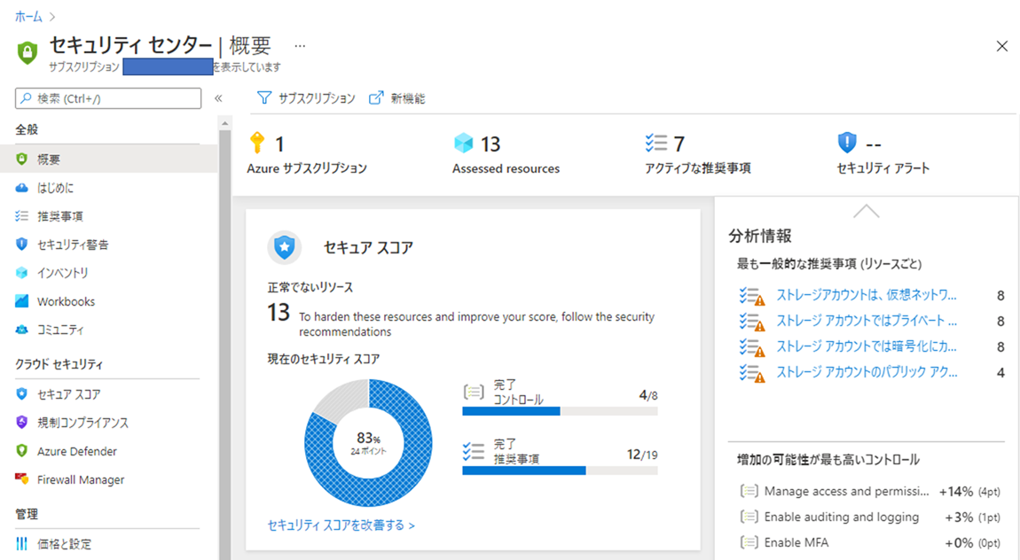Click セキュリティ スコアを改善する link
The height and width of the screenshot is (560, 1020).
341,525
